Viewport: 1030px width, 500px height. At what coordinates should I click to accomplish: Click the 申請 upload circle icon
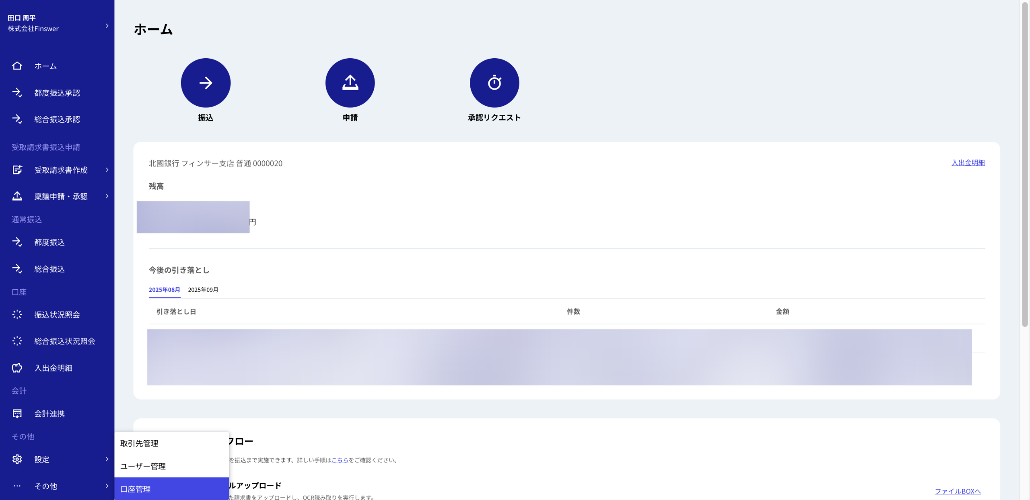(x=350, y=83)
